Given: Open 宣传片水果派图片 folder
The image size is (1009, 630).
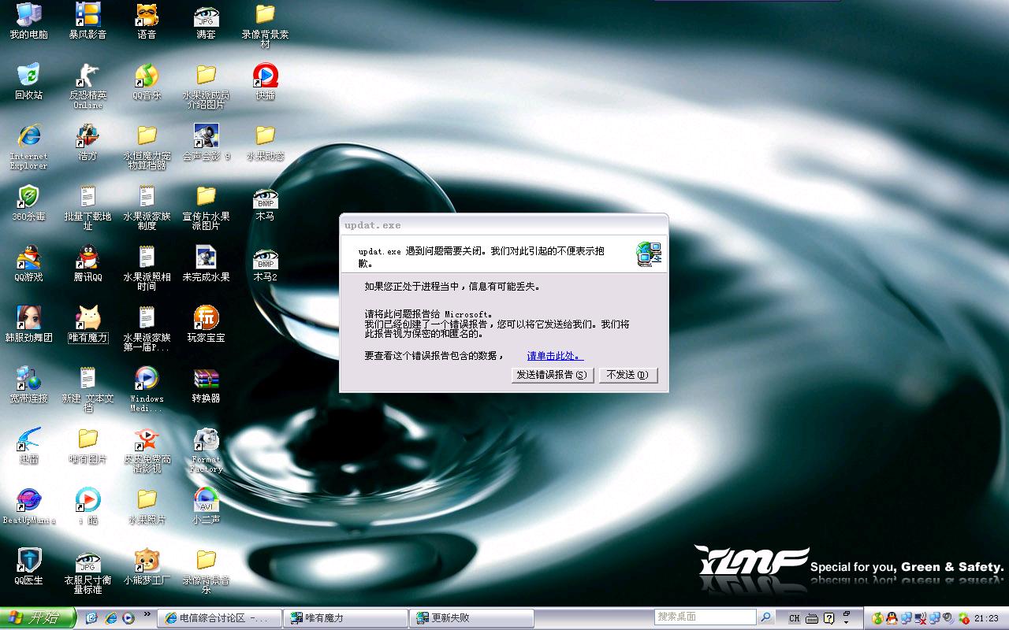Looking at the screenshot, I should (206, 208).
